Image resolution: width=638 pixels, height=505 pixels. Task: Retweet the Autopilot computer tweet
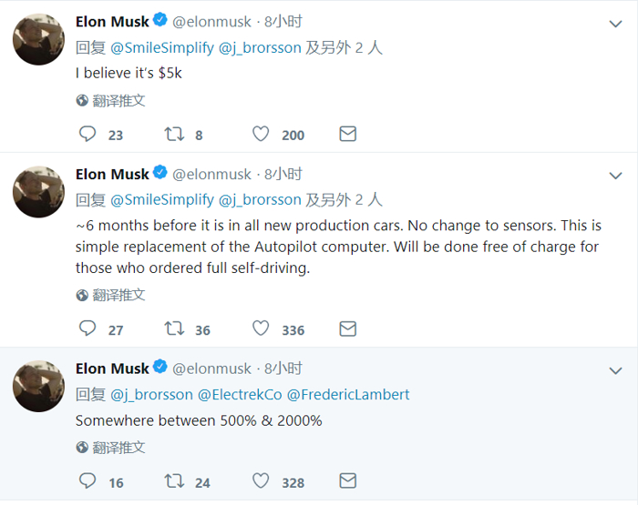click(x=174, y=328)
